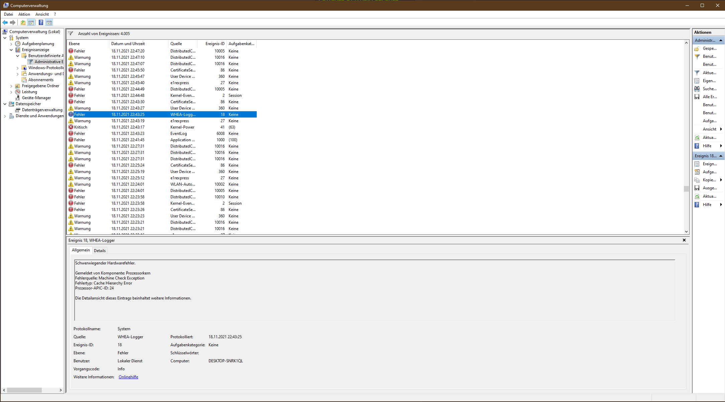The image size is (725, 402).
Task: Click the up-one-level folder toolbar icon
Action: click(23, 22)
